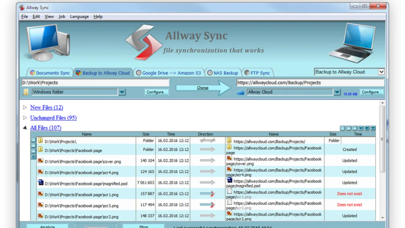The width and height of the screenshot is (405, 228).
Task: Open the Help menu
Action: (x=98, y=16)
